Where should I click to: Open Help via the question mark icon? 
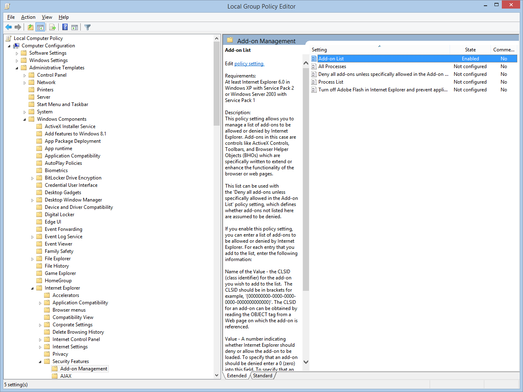(65, 27)
